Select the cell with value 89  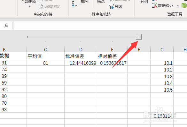[13, 76]
